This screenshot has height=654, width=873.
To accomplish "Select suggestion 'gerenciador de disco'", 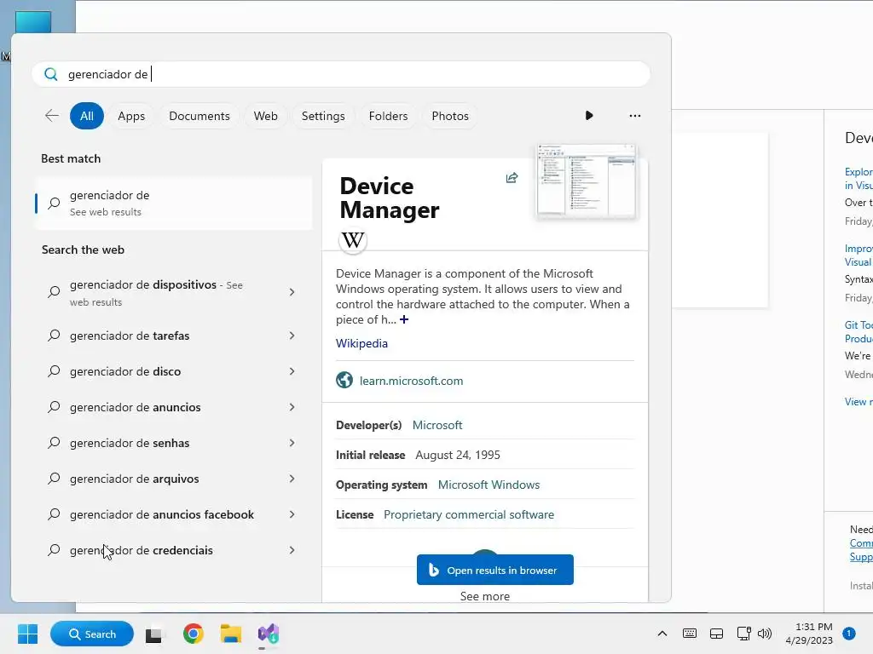I will click(173, 371).
